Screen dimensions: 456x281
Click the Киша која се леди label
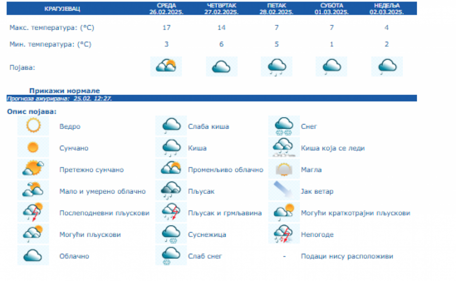(332, 148)
